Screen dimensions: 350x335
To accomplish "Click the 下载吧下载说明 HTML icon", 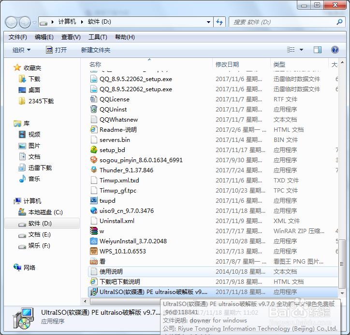I will (93, 281).
